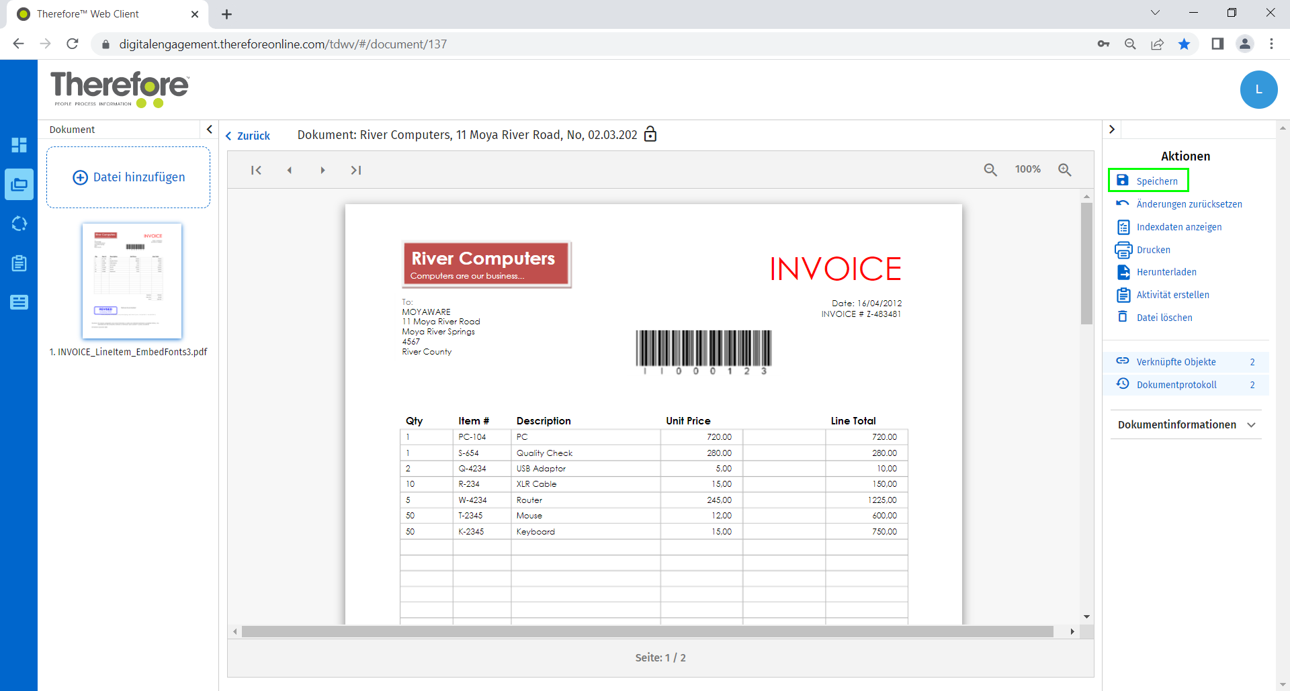Screen dimensions: 1290x691
Task: Click Änderungen zurücksetzen text
Action: (1189, 204)
